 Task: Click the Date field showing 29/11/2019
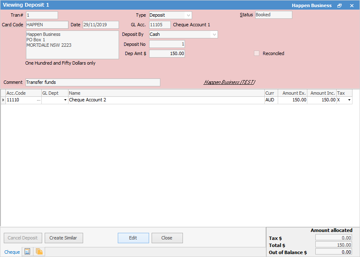coord(100,25)
